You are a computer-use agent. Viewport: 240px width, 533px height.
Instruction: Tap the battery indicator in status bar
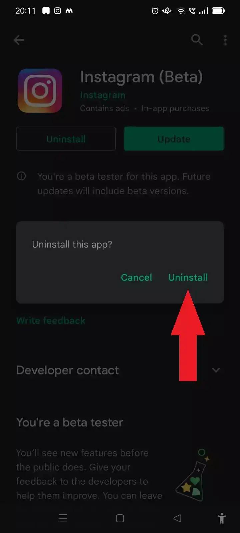pos(218,11)
